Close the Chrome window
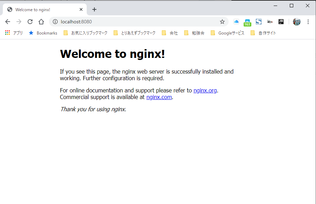Image resolution: width=316 pixels, height=204 pixels. pyautogui.click(x=308, y=6)
